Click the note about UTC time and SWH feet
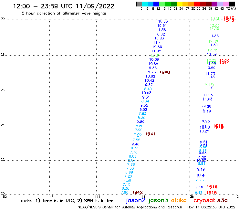Screen dimensions: 239x210 tap(68, 201)
